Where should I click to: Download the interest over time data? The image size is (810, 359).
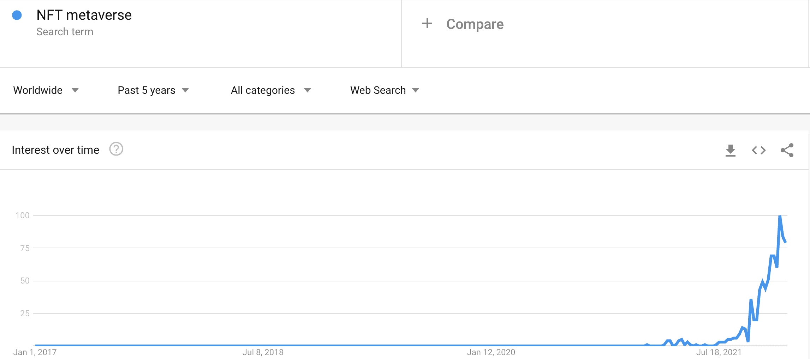(x=730, y=150)
